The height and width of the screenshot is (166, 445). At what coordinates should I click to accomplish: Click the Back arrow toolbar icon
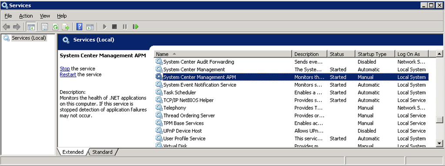(6, 27)
